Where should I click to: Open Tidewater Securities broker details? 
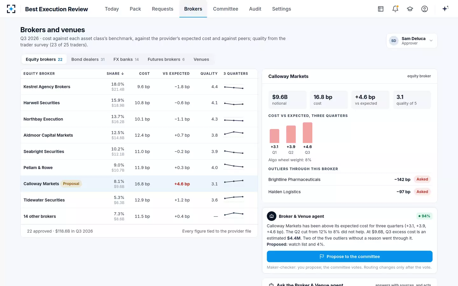pyautogui.click(x=139, y=200)
